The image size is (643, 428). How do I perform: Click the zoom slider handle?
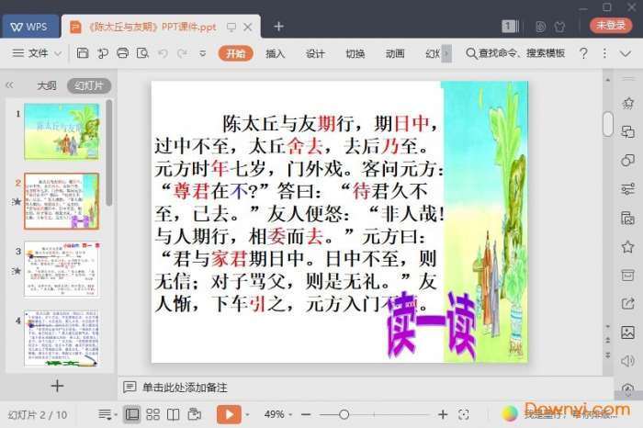[x=344, y=415]
